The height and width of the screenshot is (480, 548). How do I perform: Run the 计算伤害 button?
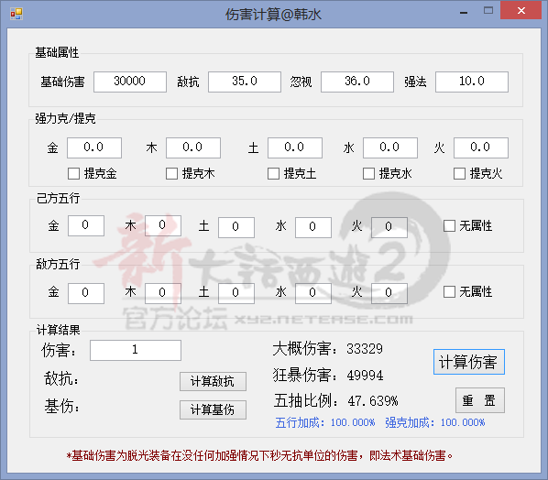[469, 362]
